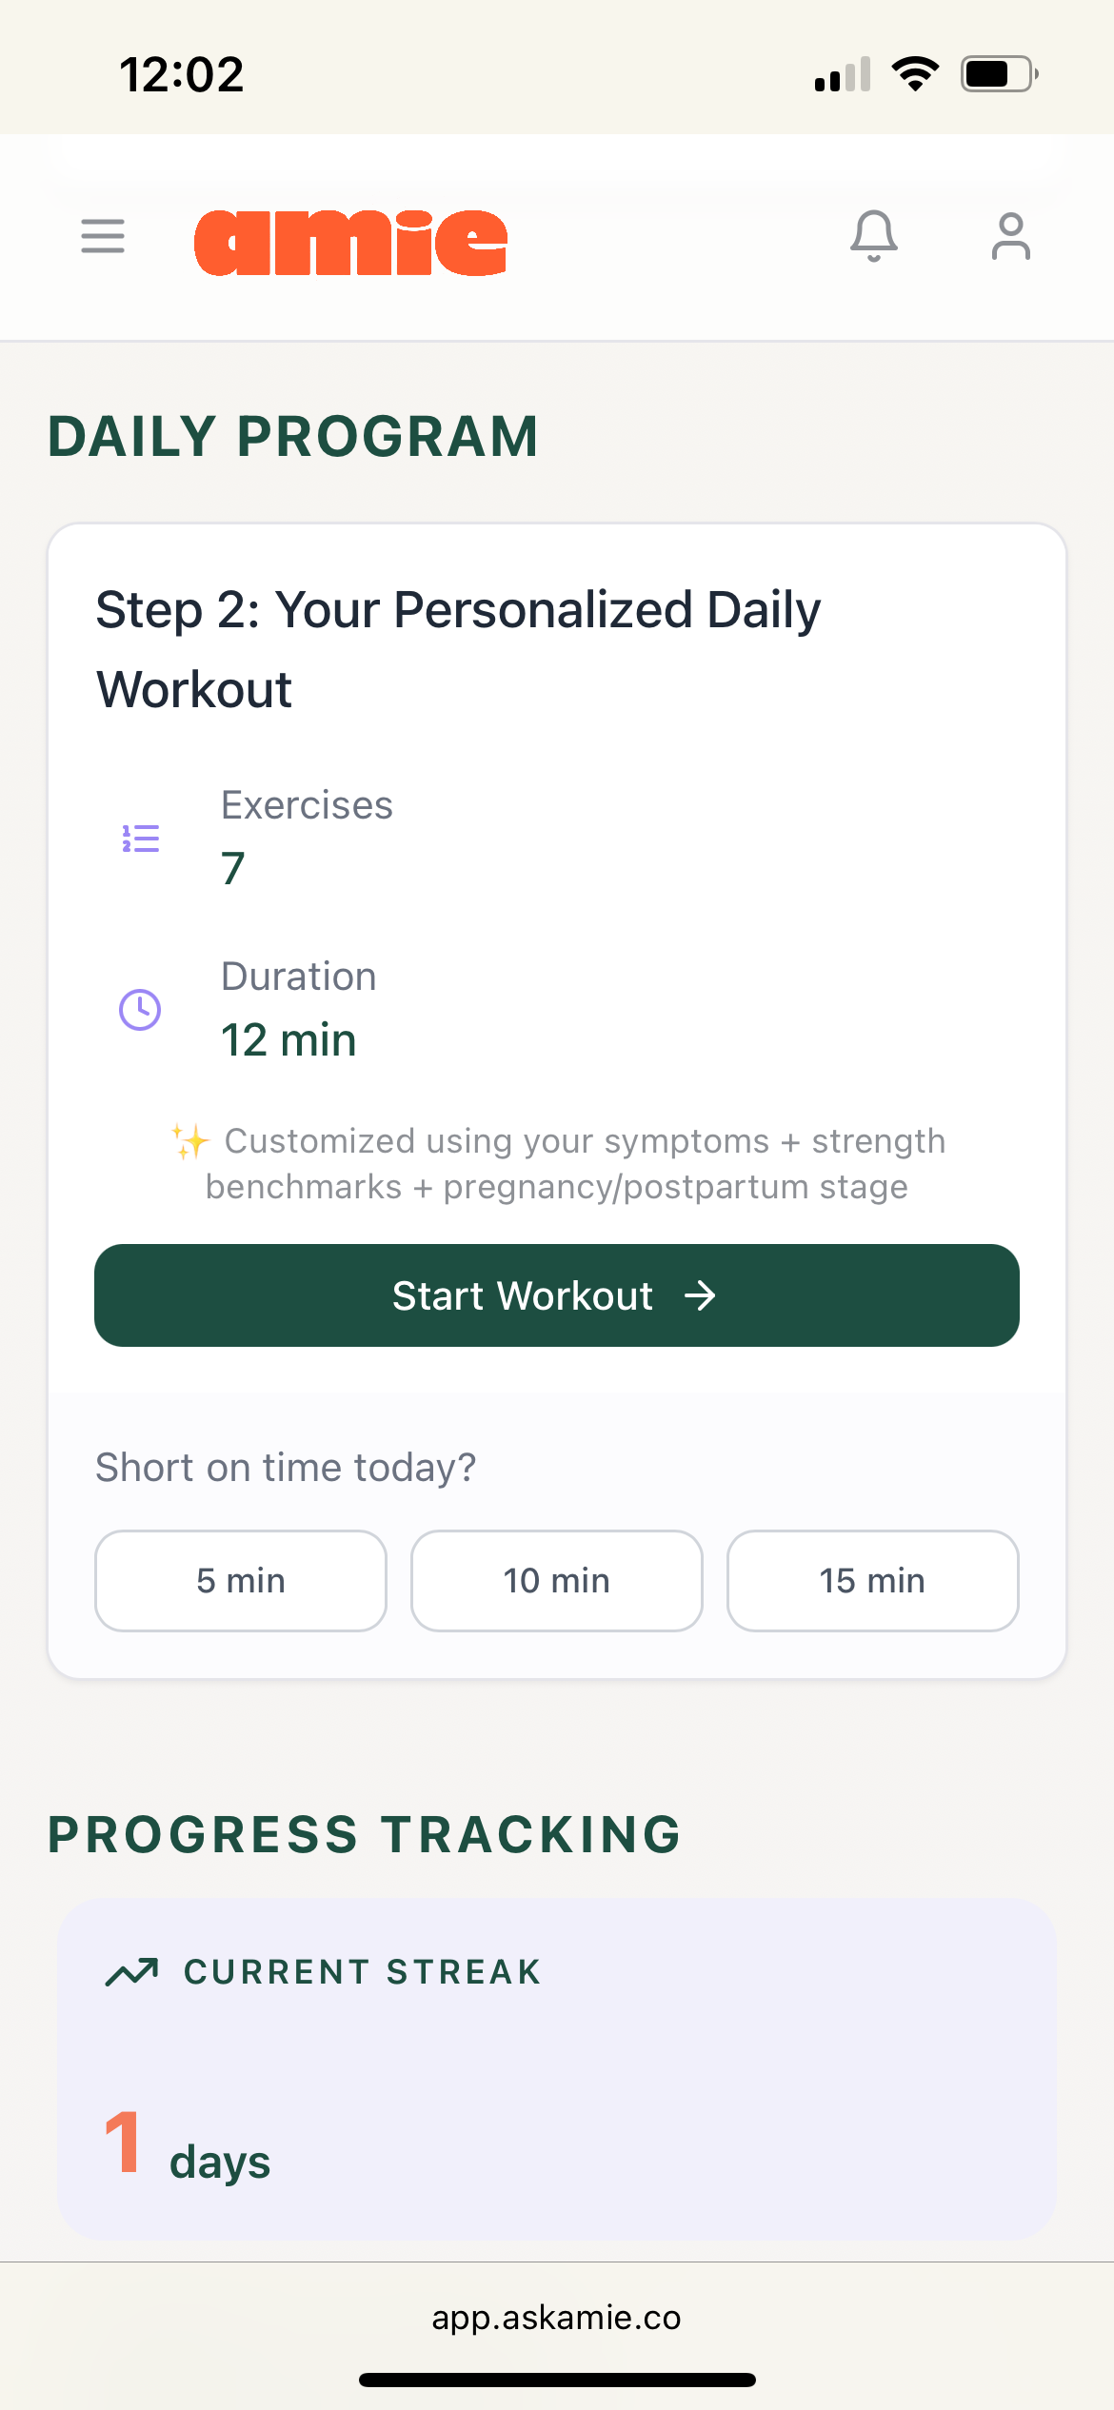Choose the 15 min workout option
The height and width of the screenshot is (2410, 1114).
tap(872, 1581)
